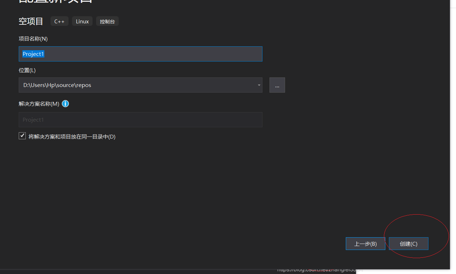Click the 控制台 tag label
456x274 pixels.
[107, 22]
